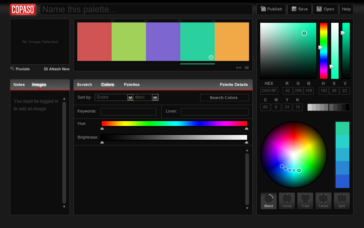The height and width of the screenshot is (228, 364).
Task: Click the Attach New image icon
Action: 46,68
